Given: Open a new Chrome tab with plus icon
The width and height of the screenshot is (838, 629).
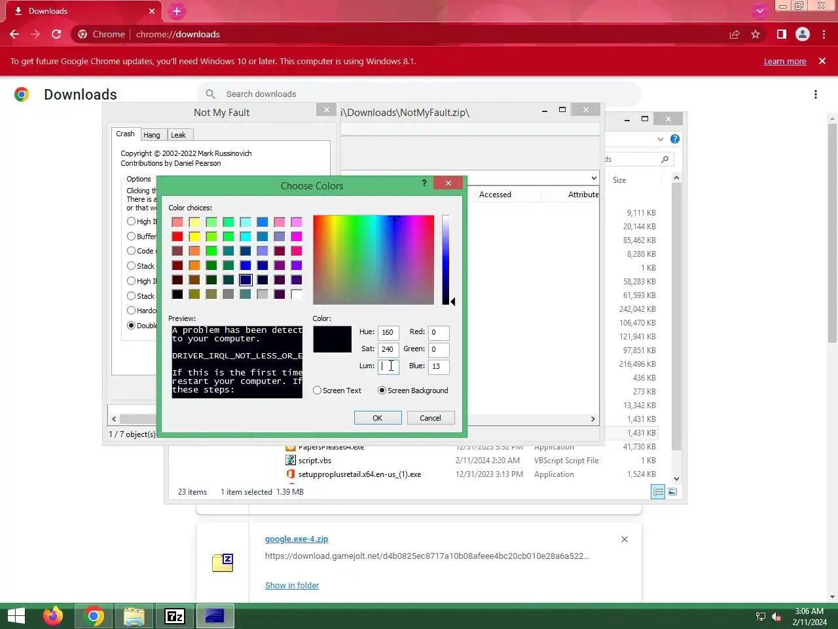Looking at the screenshot, I should [x=176, y=11].
